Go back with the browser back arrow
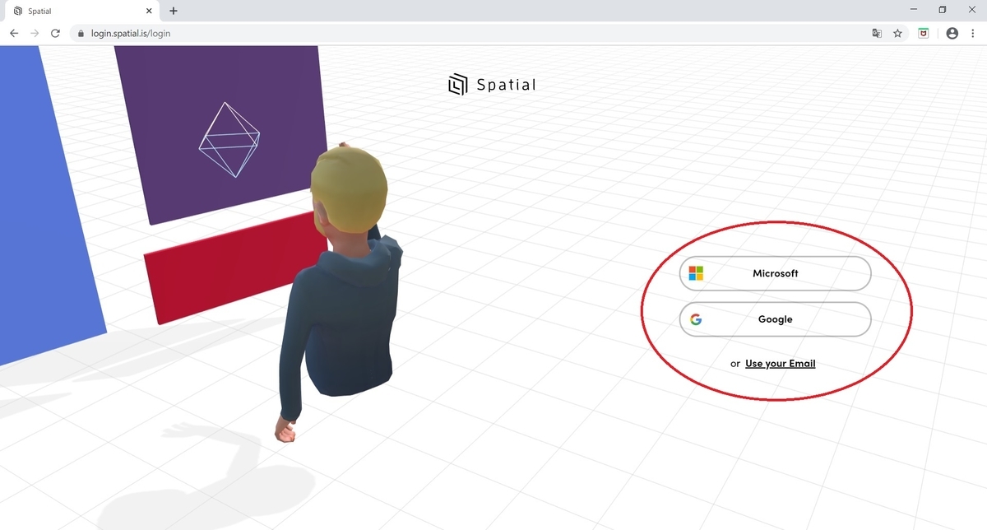Viewport: 987px width, 530px height. point(14,33)
